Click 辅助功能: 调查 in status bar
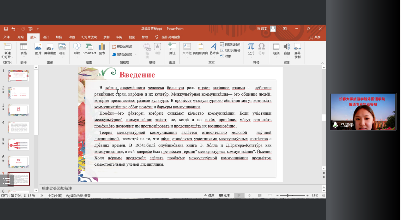Viewport: 401px width, 220px height. pyautogui.click(x=78, y=196)
